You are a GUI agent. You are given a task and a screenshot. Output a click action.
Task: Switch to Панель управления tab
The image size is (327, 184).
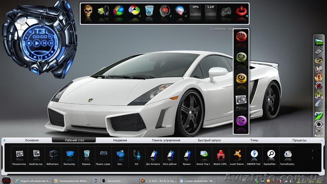pos(166,140)
